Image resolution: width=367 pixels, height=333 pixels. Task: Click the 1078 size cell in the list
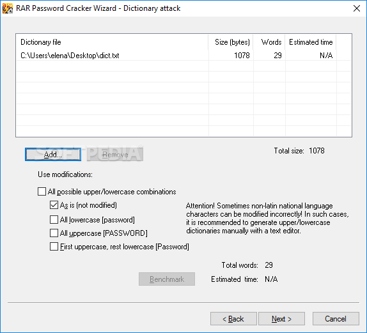[x=242, y=56]
